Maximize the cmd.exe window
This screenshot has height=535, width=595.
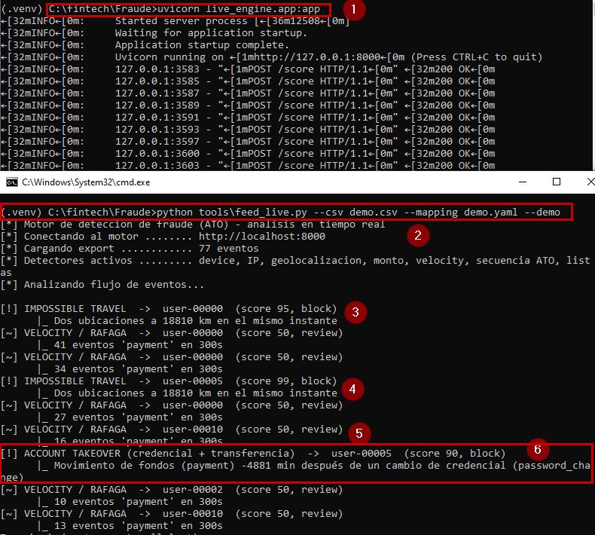[x=557, y=182]
